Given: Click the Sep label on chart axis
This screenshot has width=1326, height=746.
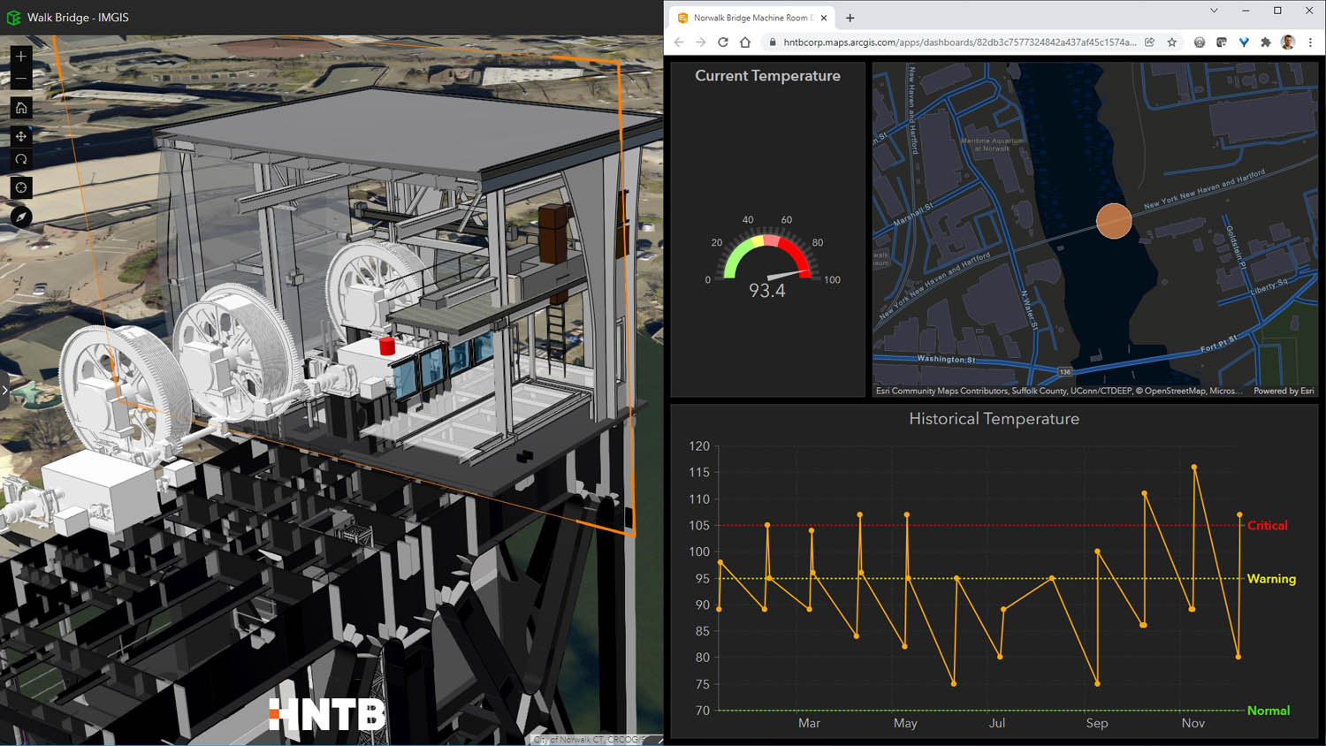Looking at the screenshot, I should point(1097,723).
